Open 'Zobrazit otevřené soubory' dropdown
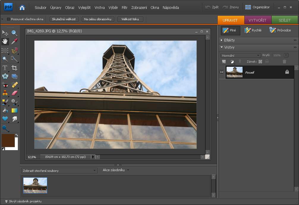The image size is (299, 205). point(59,171)
